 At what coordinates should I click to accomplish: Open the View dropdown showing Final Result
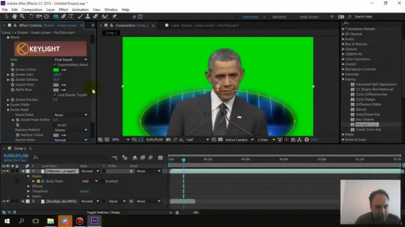[x=71, y=60]
